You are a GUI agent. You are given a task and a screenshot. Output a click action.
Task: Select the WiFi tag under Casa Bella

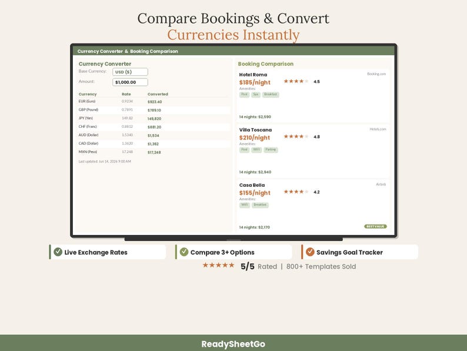click(x=245, y=205)
